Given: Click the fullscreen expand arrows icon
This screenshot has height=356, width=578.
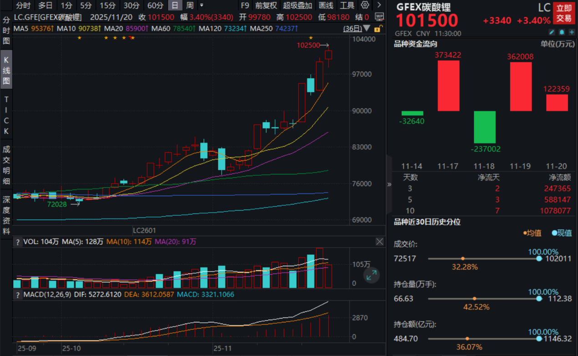Looking at the screenshot, I should [x=372, y=275].
